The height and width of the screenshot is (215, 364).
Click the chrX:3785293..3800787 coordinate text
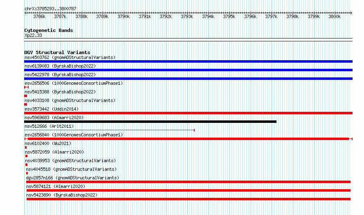pos(50,9)
